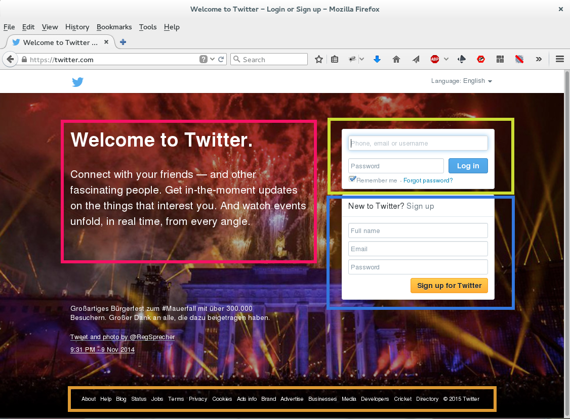This screenshot has height=419, width=570.
Task: Click the Twitter bird logo on the page
Action: pos(77,82)
